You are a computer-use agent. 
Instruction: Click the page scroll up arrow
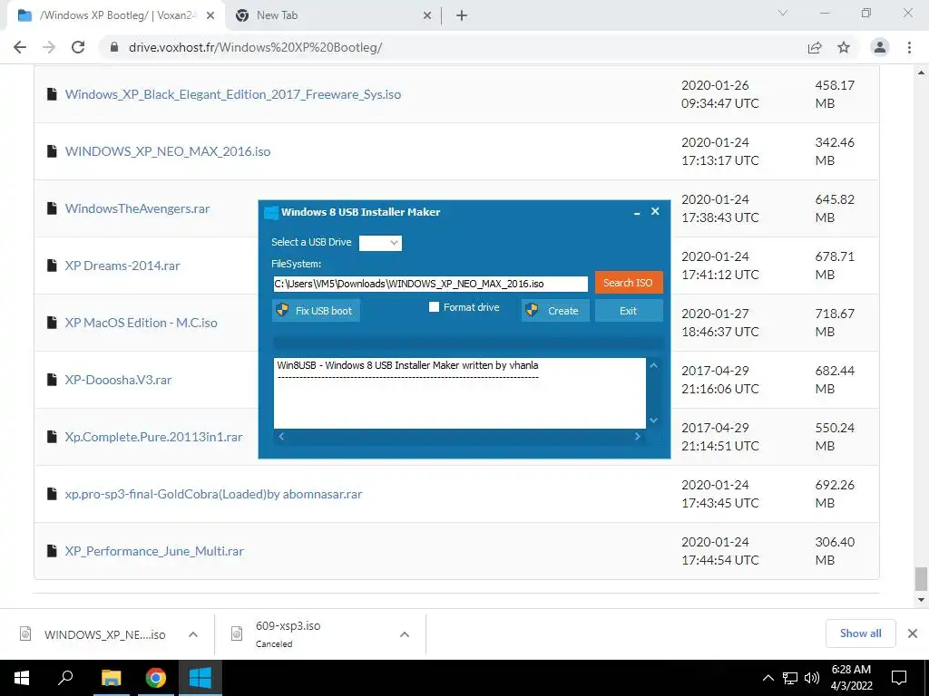(921, 72)
